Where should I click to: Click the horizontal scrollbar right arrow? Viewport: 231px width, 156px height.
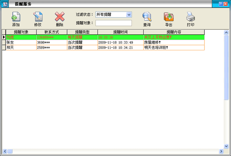pos(221,151)
